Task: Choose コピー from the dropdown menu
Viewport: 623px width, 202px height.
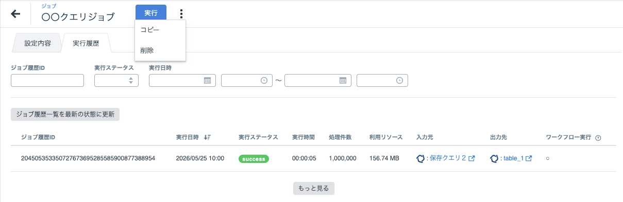Action: [x=160, y=30]
